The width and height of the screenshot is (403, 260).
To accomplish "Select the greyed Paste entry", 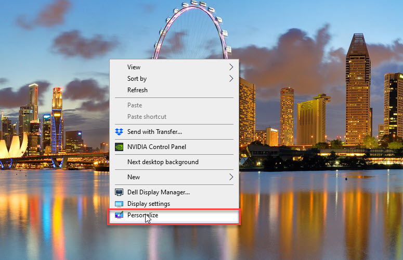I will [174, 105].
